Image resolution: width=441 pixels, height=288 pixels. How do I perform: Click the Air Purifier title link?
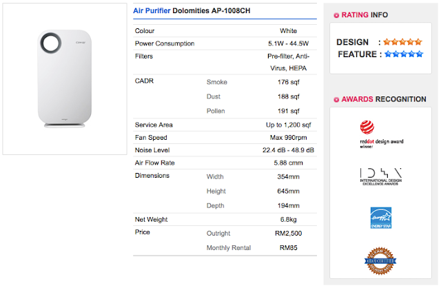(152, 11)
